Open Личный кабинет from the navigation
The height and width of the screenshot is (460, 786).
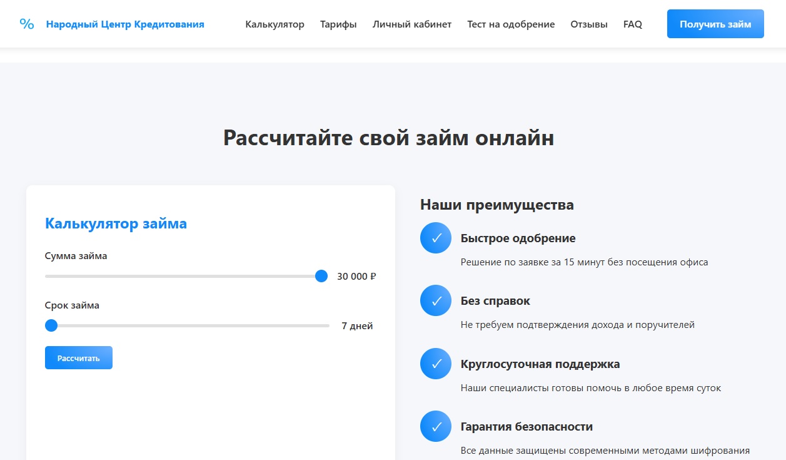(x=411, y=24)
